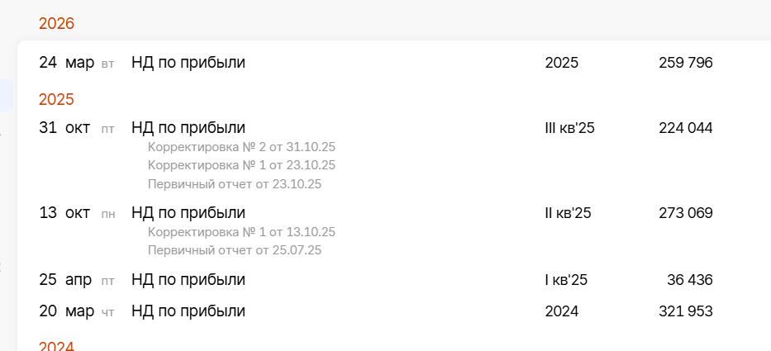Open Корректировка № 2 от 31.10.25
The height and width of the screenshot is (351, 771).
click(x=241, y=147)
